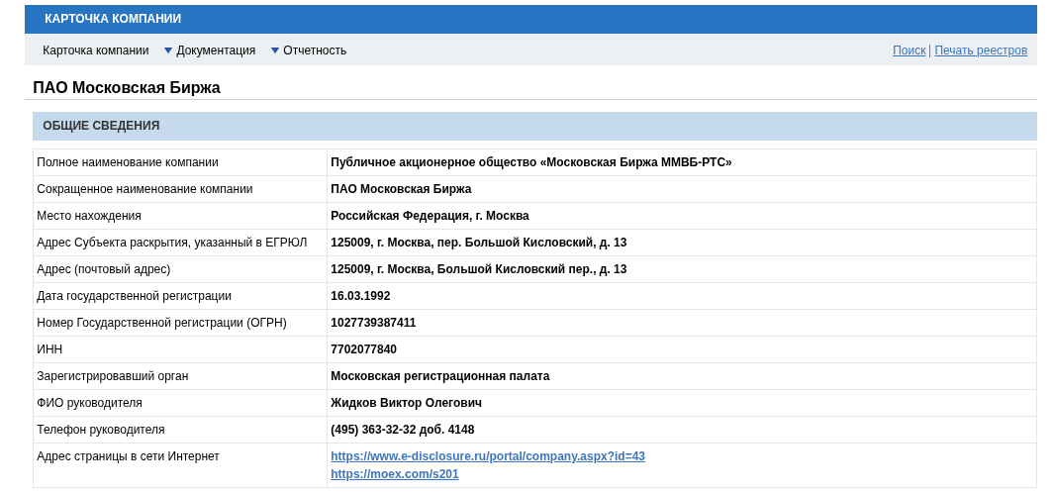Screen dimensions: 1053x493
Task: Open the e-disclosure.ru company page link
Action: pyautogui.click(x=488, y=456)
